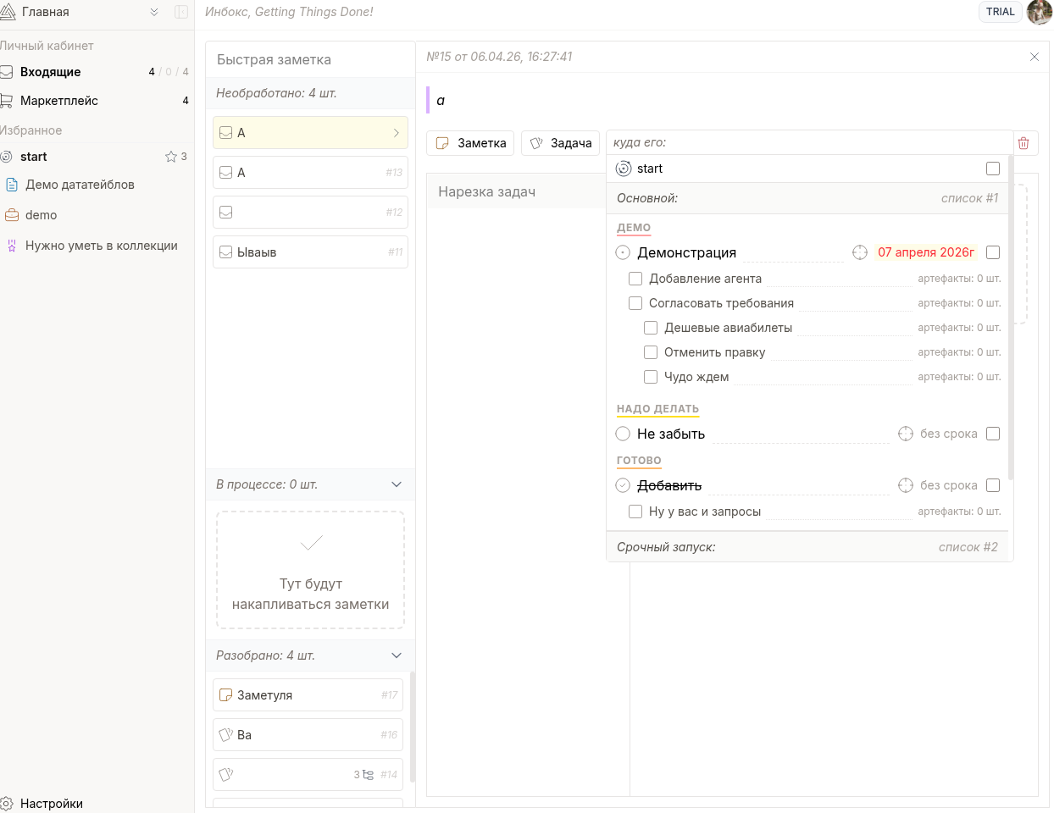Collapse the Разобрано section chevron
The width and height of the screenshot is (1054, 813).
[397, 655]
